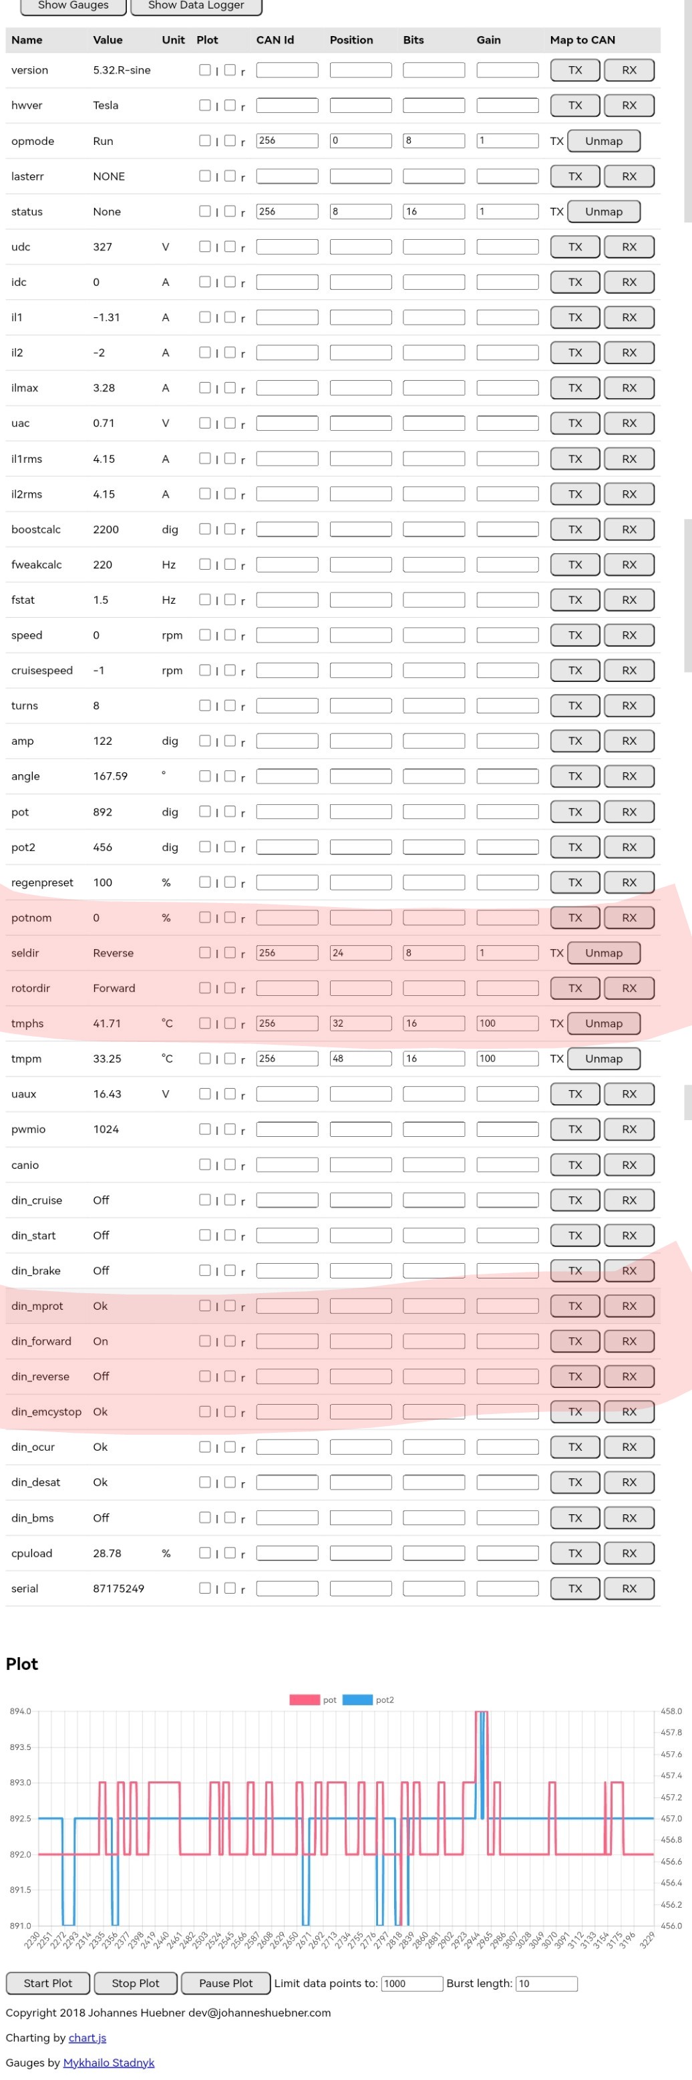Screen dimensions: 692x2080
Task: Select the Position field of seldir row
Action: coord(360,952)
